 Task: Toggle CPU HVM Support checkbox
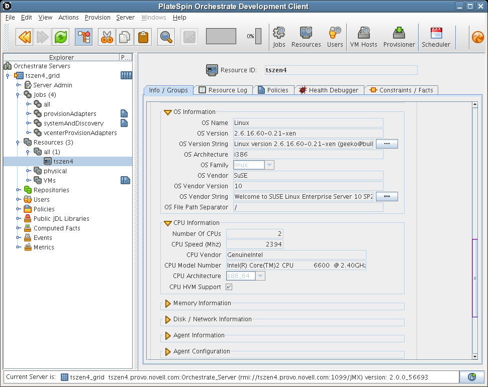[229, 287]
